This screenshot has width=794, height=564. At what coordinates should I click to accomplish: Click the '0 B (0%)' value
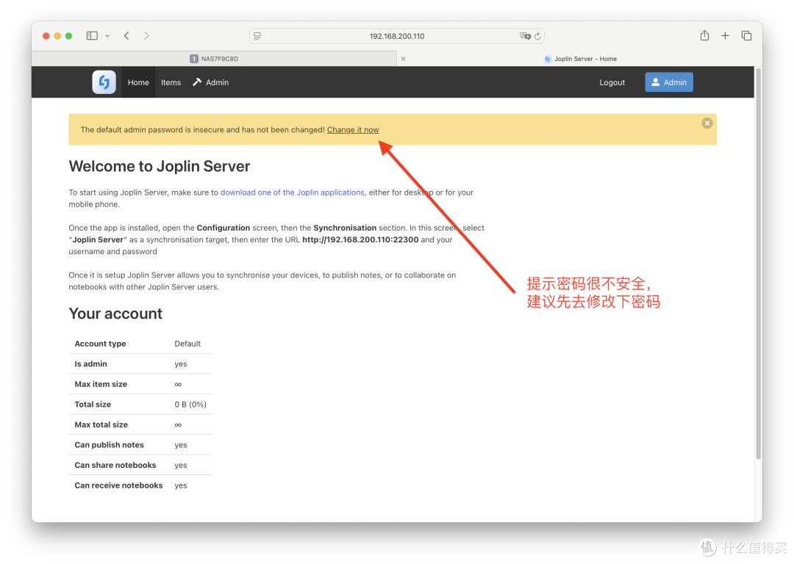[x=190, y=404]
